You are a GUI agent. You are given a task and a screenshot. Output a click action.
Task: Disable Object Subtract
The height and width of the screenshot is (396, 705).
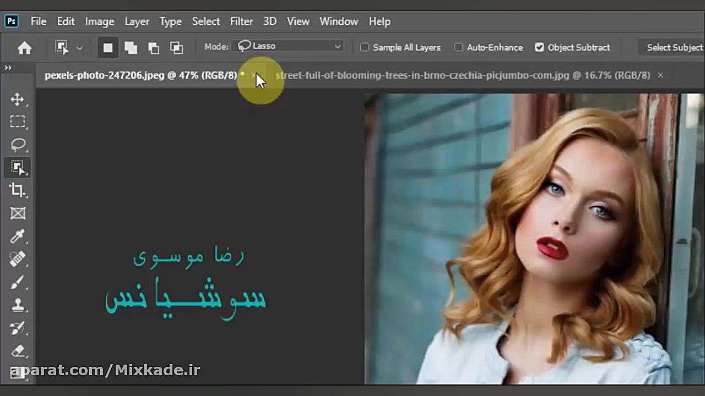pos(539,47)
